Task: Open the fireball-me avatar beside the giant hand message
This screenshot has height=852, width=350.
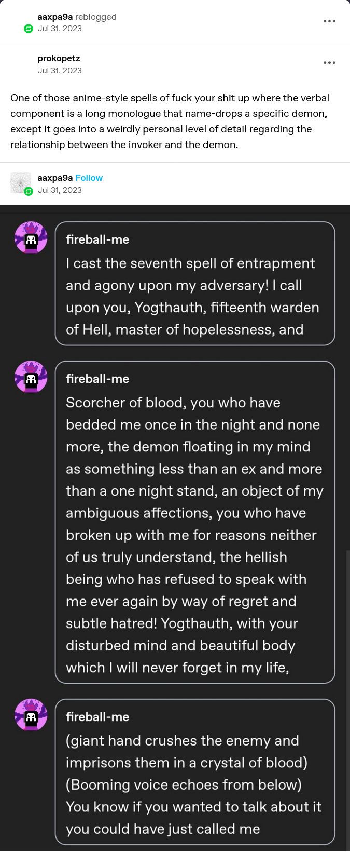Action: [x=31, y=715]
